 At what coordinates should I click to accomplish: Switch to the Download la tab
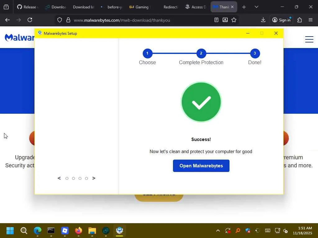point(84,7)
